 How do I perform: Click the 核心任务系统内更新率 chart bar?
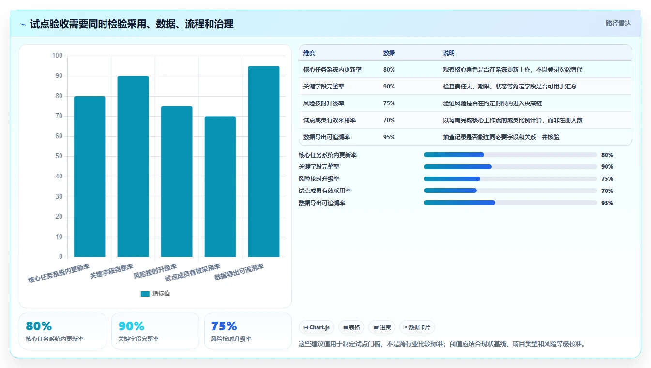pyautogui.click(x=90, y=177)
